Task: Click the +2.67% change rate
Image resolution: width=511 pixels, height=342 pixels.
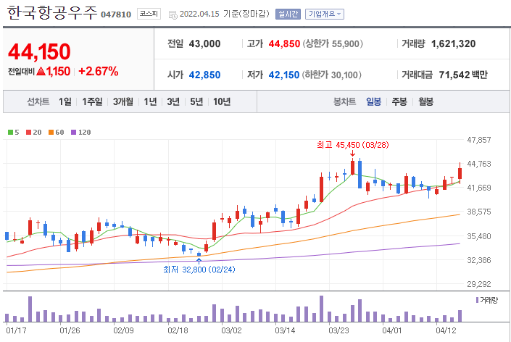Action: (99, 71)
